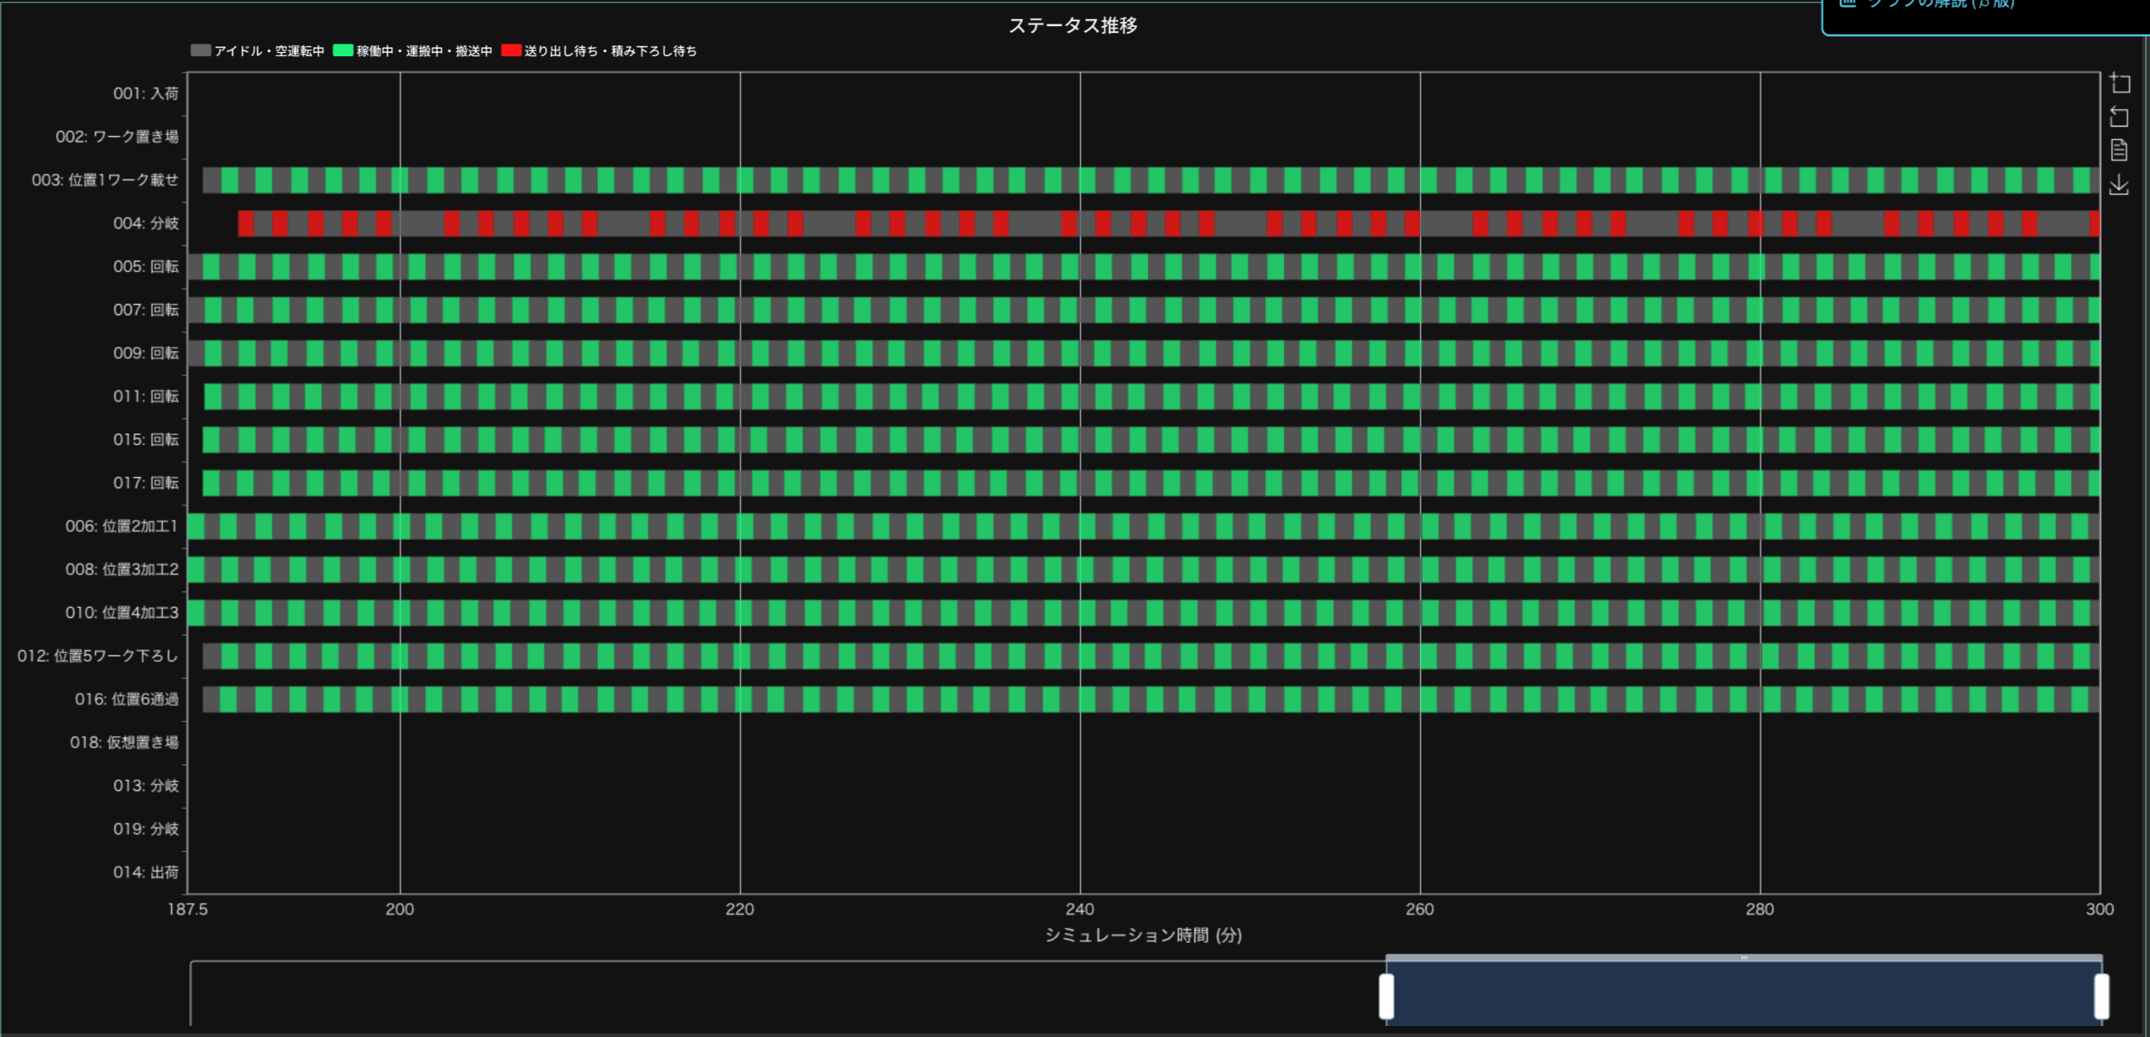Open the グラフの解説 (β版) panel
The image size is (2150, 1037).
pyautogui.click(x=1940, y=4)
